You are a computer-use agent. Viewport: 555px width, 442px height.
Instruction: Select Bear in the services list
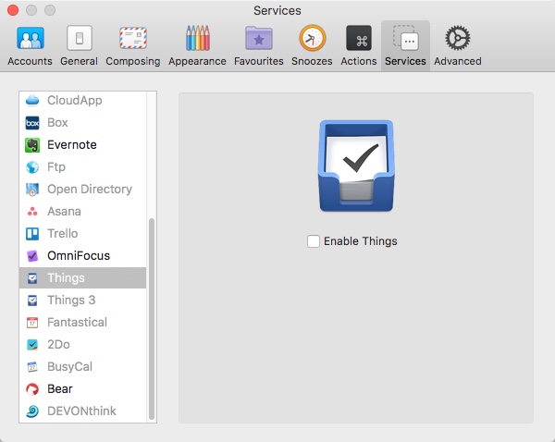83,389
